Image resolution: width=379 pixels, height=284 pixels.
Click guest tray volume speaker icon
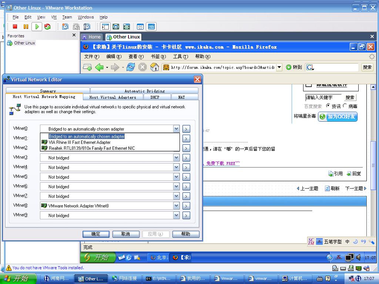(358, 257)
